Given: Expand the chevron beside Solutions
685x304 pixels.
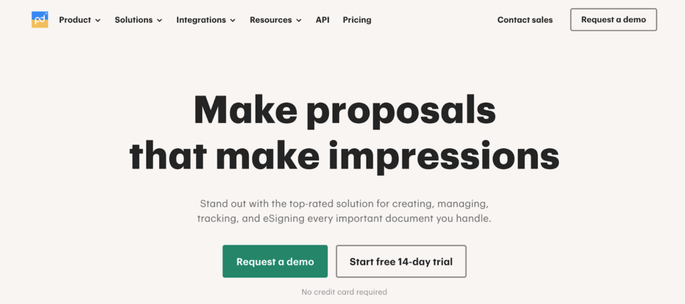Looking at the screenshot, I should [x=159, y=21].
